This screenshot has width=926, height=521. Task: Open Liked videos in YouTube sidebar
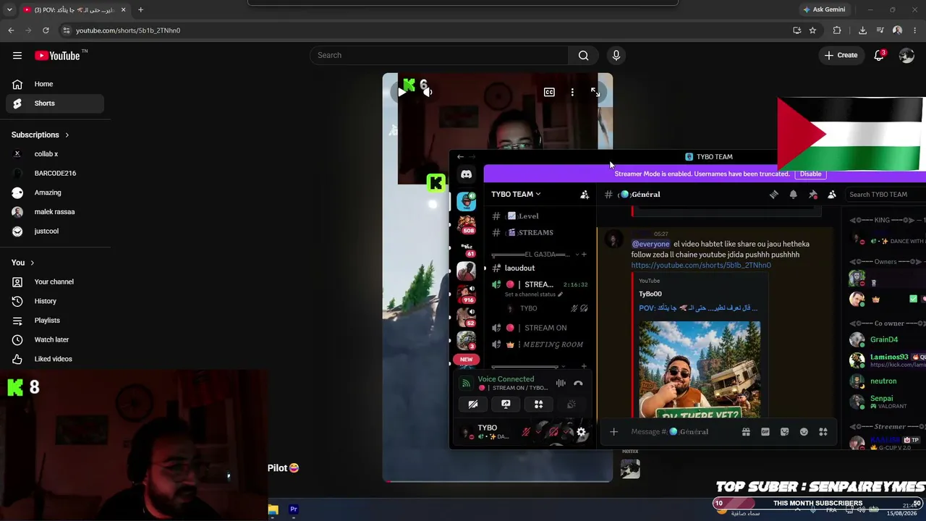coord(55,359)
